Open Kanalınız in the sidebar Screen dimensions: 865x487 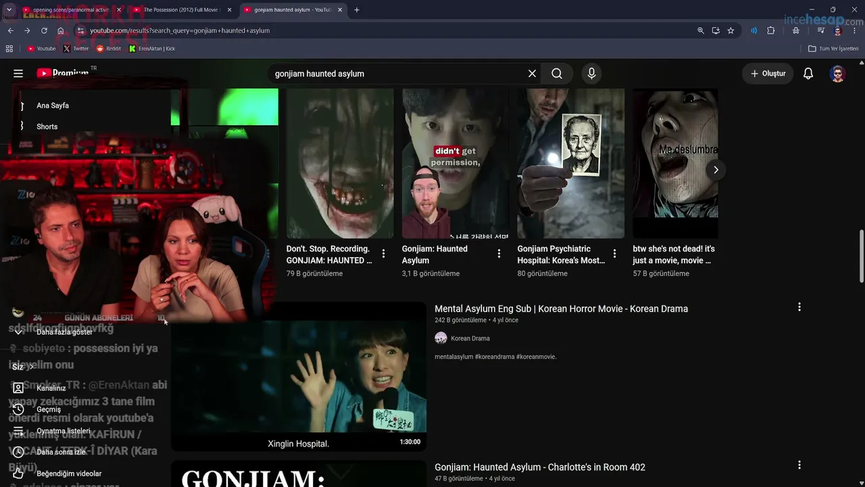[51, 388]
